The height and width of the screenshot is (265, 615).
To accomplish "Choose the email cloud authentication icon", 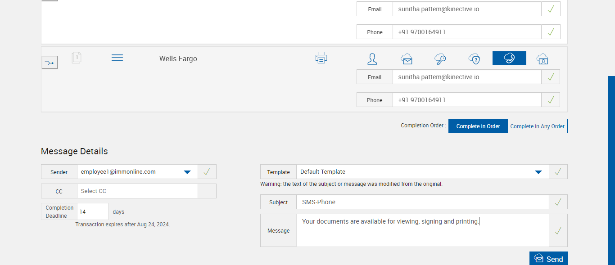I will [x=407, y=59].
